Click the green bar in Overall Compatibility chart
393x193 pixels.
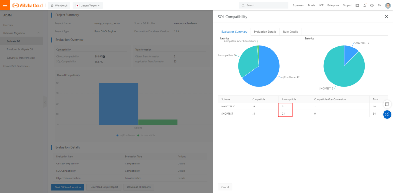pyautogui.click(x=158, y=122)
